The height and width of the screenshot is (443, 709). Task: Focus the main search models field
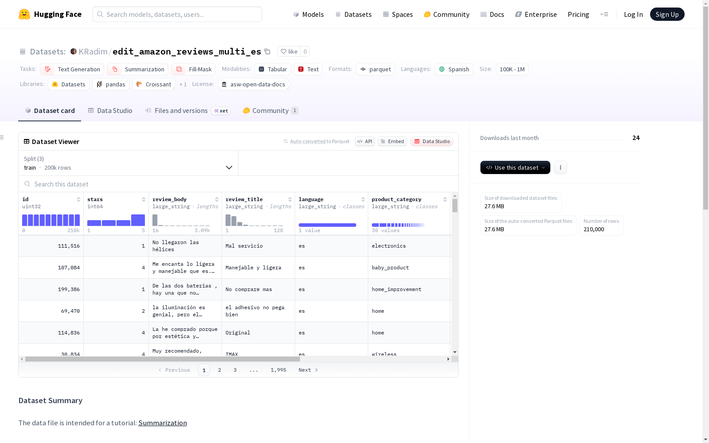point(177,14)
